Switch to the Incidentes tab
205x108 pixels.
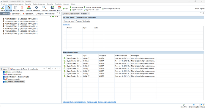(x=50, y=14)
